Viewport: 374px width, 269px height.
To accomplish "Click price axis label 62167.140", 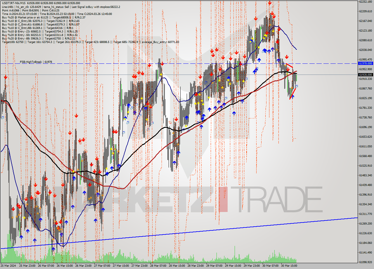I will coord(366,21).
